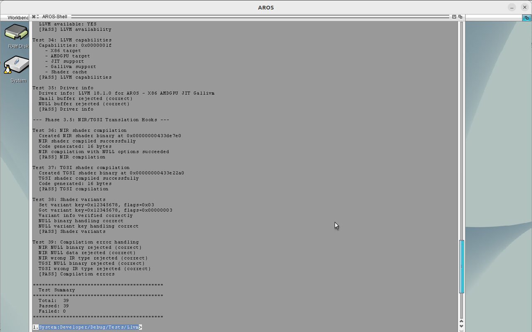Image resolution: width=532 pixels, height=332 pixels.
Task: Click '- Shader cache' line
Action: (66, 72)
